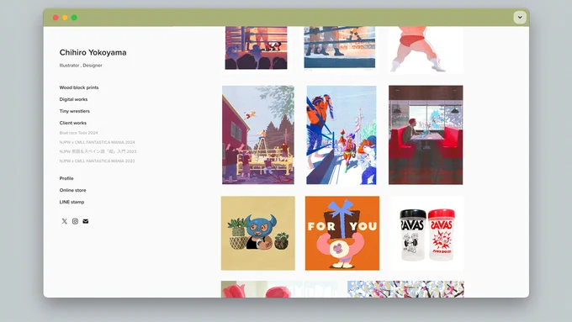572x322 pixels.
Task: Open the LINE stamp link
Action: point(71,202)
